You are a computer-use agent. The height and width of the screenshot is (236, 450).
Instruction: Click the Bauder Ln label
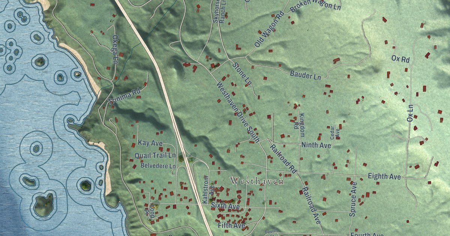click(306, 75)
